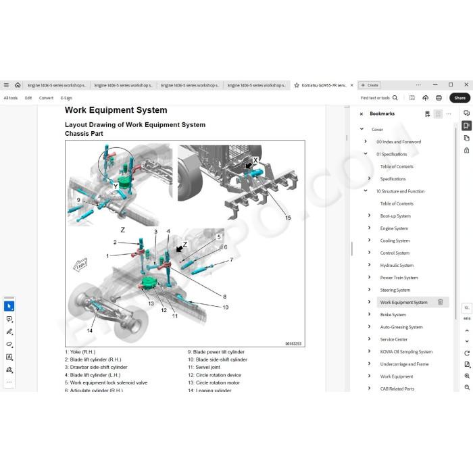The width and height of the screenshot is (473, 473).
Task: Open the page thumbnails icon
Action: (x=466, y=138)
